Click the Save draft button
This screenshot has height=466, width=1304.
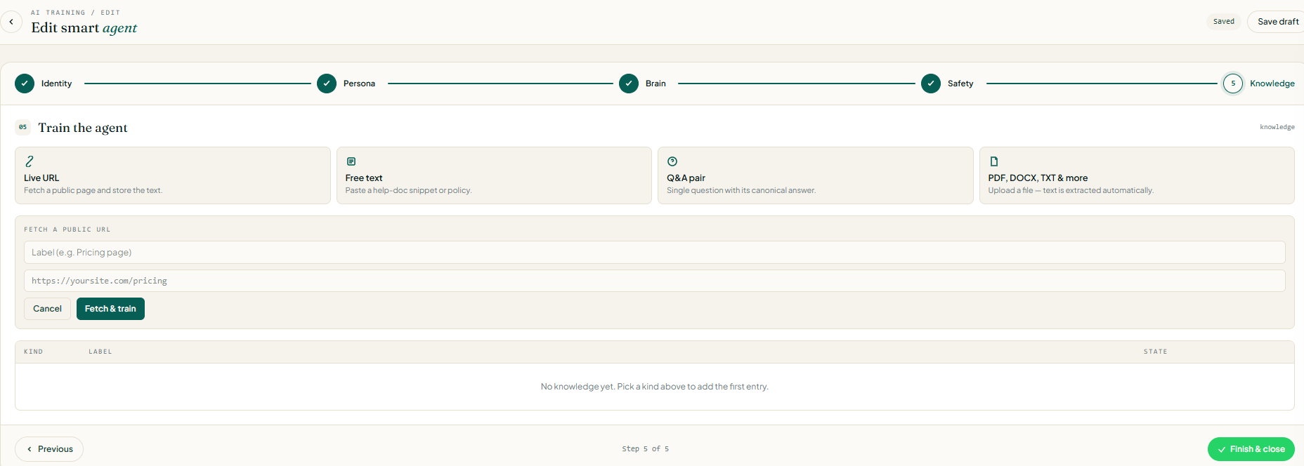(x=1277, y=22)
